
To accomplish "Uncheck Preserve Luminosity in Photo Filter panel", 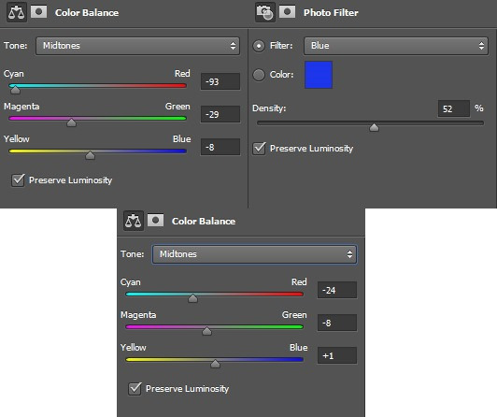I will (x=260, y=149).
